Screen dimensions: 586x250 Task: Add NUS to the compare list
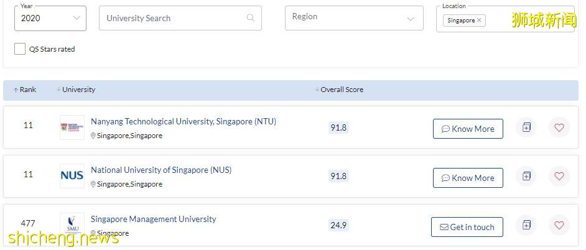pos(526,177)
